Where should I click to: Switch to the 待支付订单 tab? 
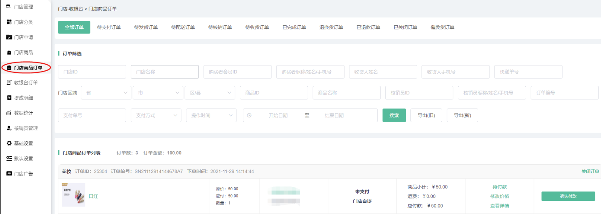click(109, 27)
